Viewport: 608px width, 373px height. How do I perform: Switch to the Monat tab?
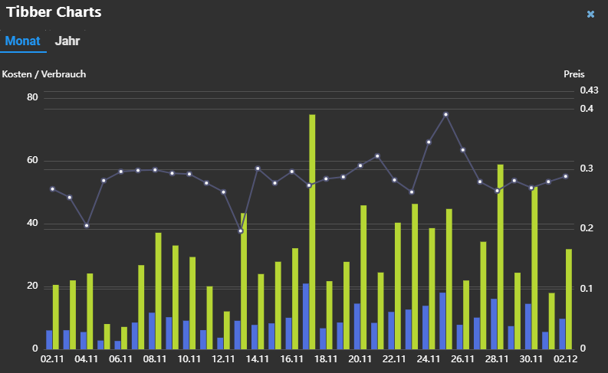pyautogui.click(x=22, y=41)
